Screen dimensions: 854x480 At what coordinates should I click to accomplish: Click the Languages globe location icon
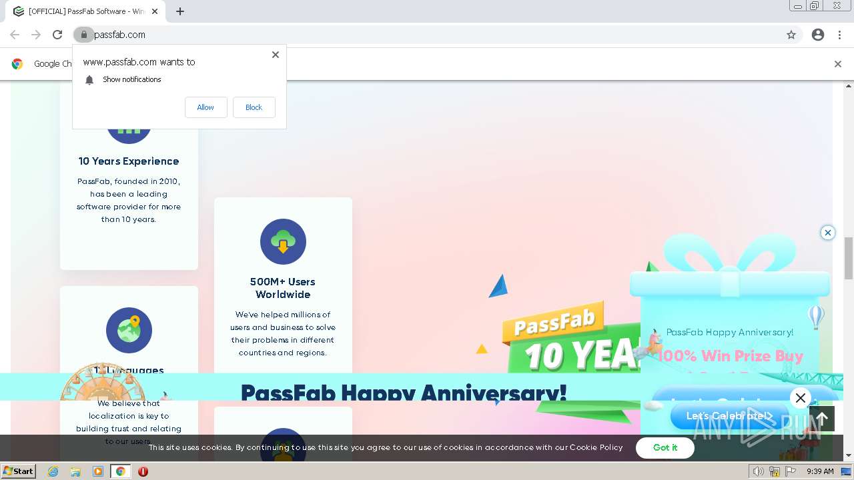[x=129, y=330]
